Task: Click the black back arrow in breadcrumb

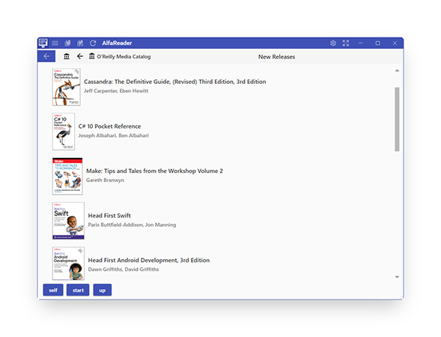Action: click(80, 56)
